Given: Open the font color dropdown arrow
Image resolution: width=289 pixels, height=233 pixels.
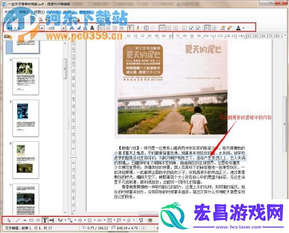Looking at the screenshot, I should [244, 28].
